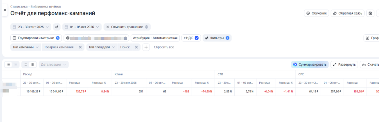Open the account selector field
This screenshot has height=122, width=379.
(x=96, y=38)
